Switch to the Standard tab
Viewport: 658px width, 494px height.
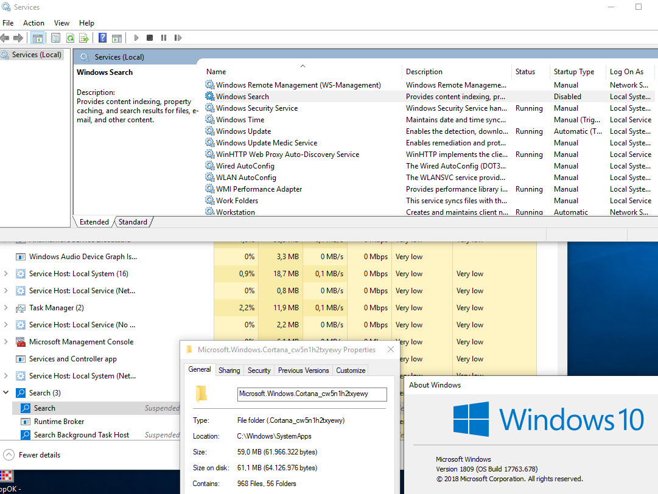[x=133, y=222]
